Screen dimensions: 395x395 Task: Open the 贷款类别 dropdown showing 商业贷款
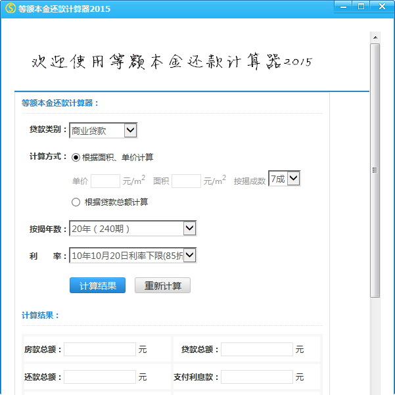pyautogui.click(x=103, y=131)
